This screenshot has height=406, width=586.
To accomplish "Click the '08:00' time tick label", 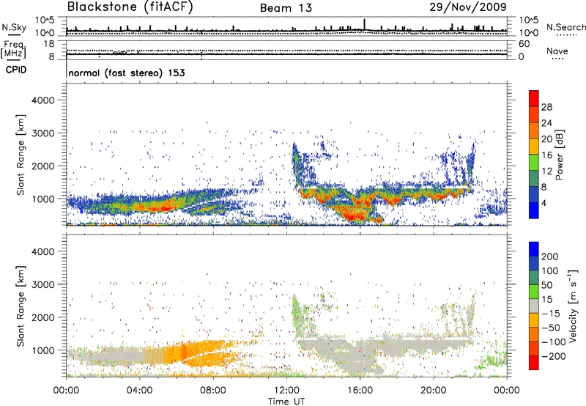I will tap(213, 391).
